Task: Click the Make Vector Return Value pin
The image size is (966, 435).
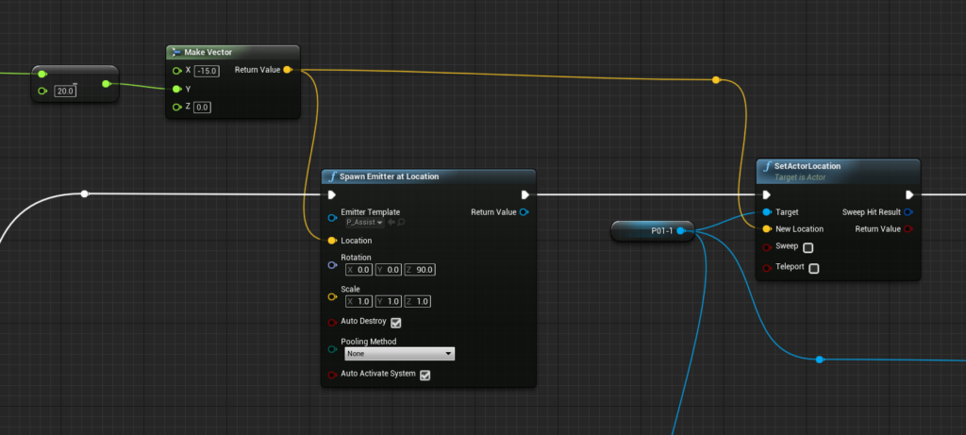Action: [x=287, y=70]
